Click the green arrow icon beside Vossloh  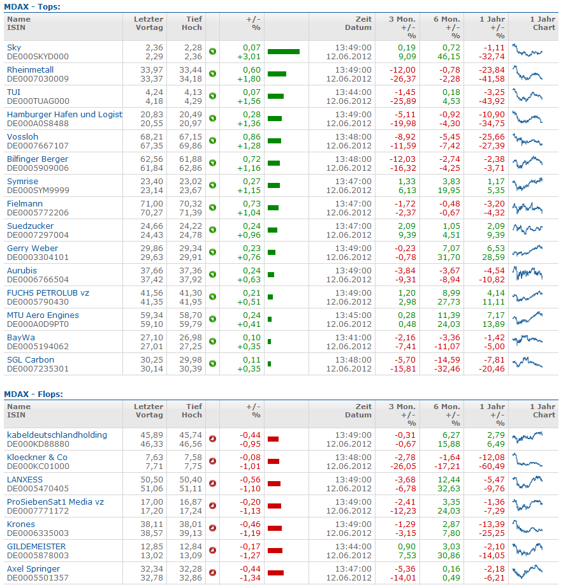[212, 141]
